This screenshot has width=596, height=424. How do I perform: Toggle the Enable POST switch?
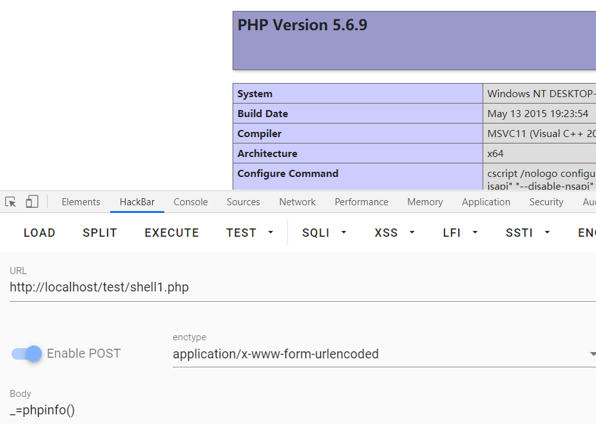(x=26, y=354)
